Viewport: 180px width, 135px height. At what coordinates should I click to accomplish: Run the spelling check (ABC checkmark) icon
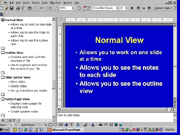[23, 8]
